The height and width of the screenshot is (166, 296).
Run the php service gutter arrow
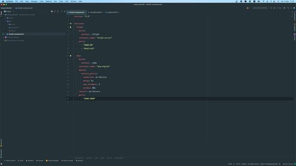click(x=71, y=56)
